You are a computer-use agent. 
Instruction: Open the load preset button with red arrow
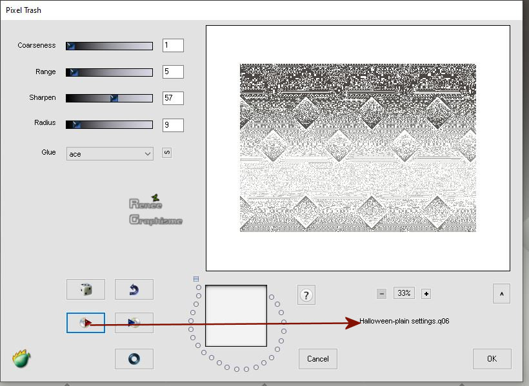(86, 323)
